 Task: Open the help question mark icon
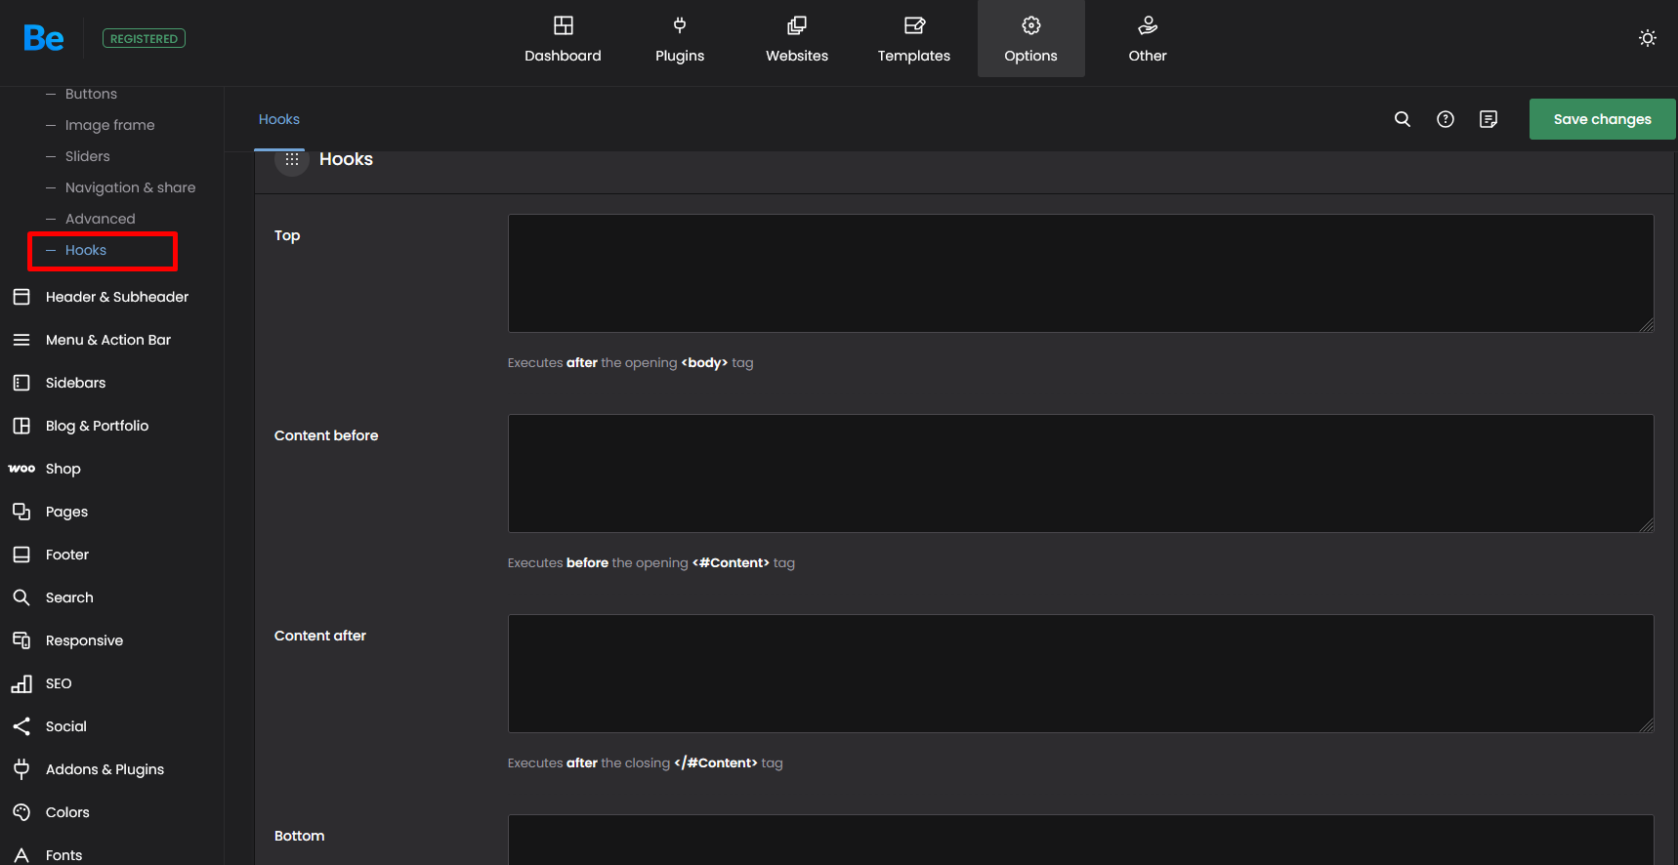click(x=1445, y=119)
